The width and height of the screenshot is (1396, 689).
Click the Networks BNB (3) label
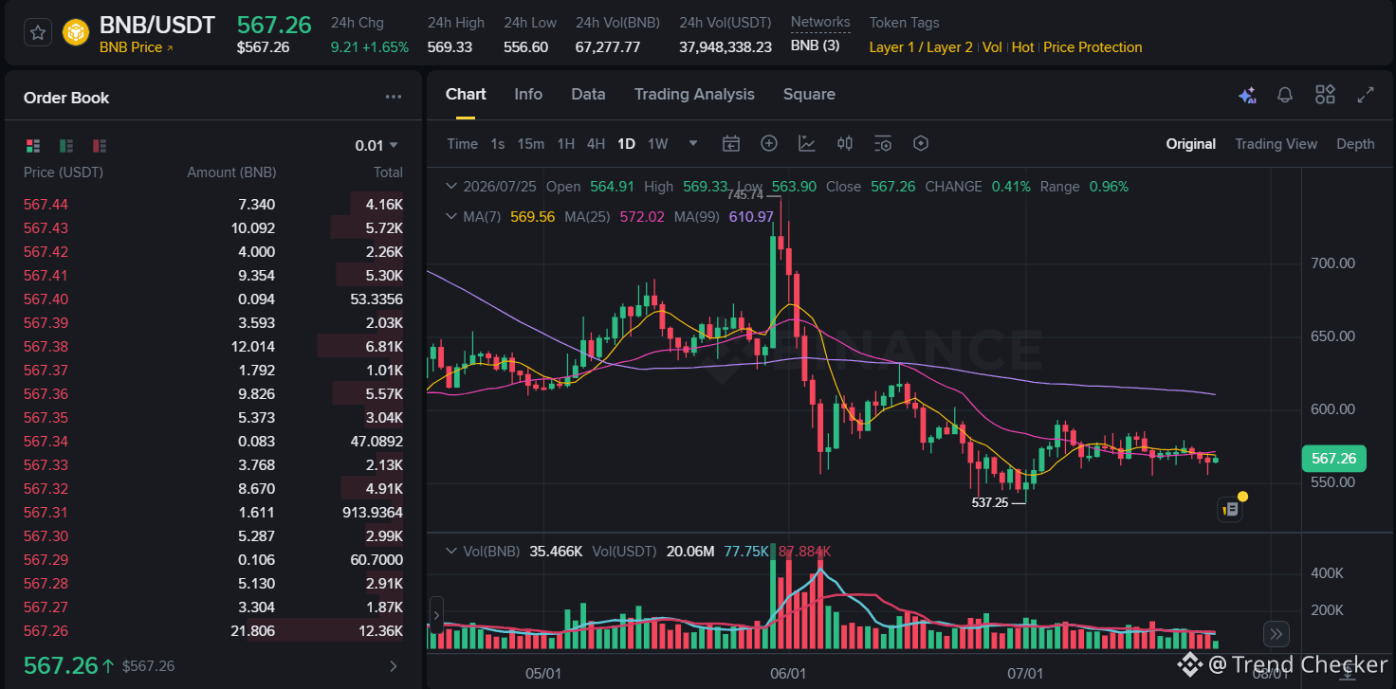tap(815, 46)
